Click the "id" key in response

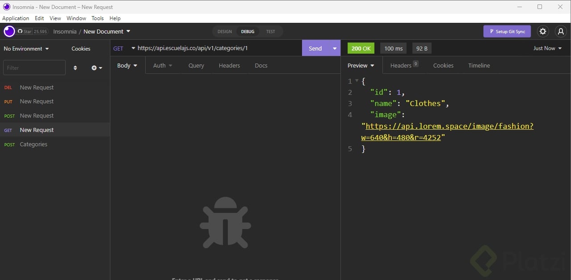[x=378, y=93]
